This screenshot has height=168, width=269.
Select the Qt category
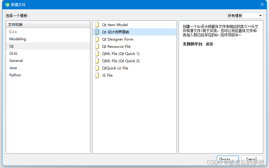48,46
